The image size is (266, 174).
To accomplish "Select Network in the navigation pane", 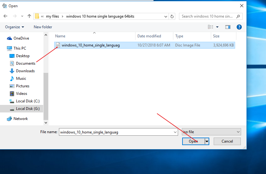I will (20, 119).
